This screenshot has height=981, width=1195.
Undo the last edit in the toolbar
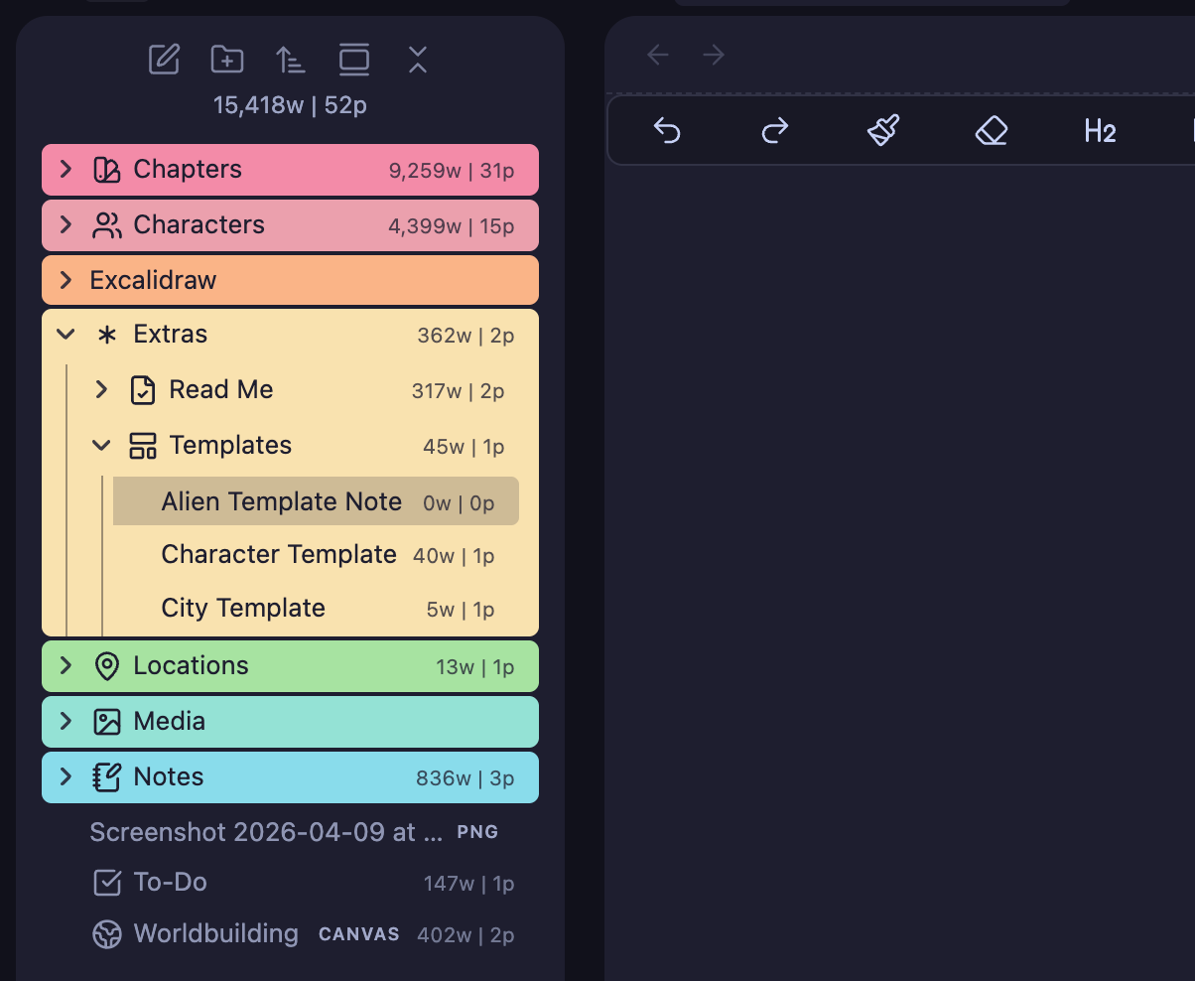pos(667,130)
